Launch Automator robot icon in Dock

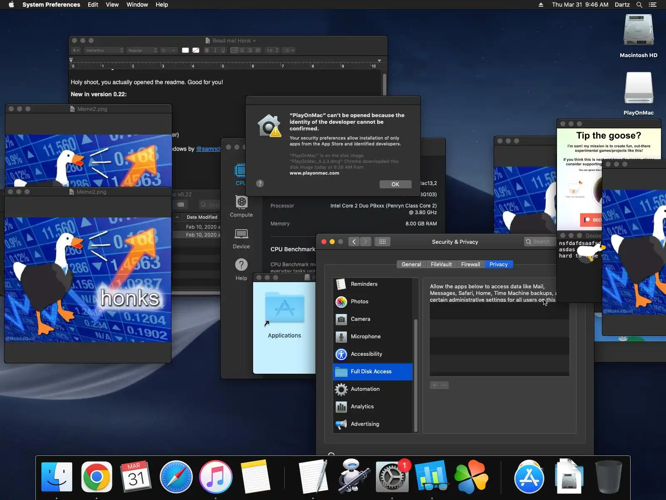[353, 476]
